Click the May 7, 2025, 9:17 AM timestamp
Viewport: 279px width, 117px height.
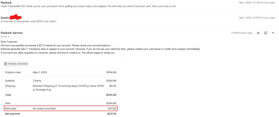(x=257, y=3)
